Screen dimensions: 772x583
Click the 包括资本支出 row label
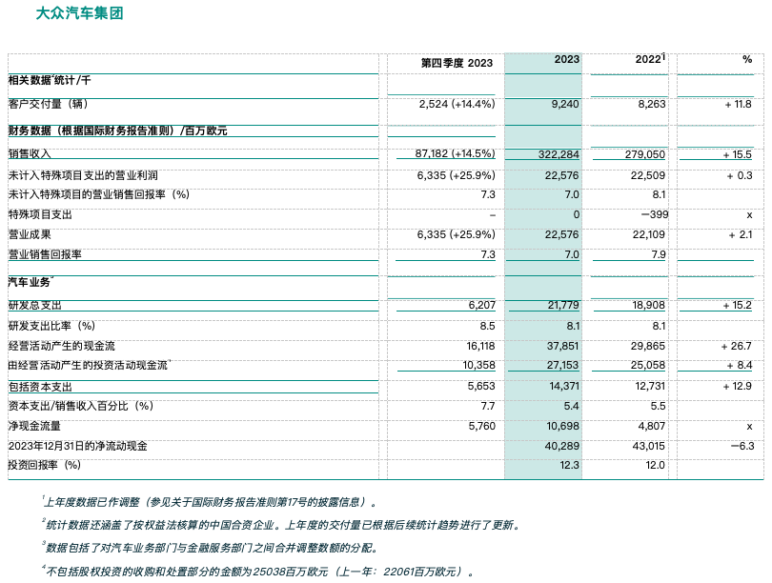tap(40, 387)
